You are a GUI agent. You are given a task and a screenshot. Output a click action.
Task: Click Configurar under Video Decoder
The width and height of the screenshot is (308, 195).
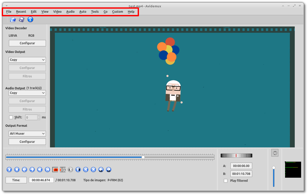coord(27,43)
